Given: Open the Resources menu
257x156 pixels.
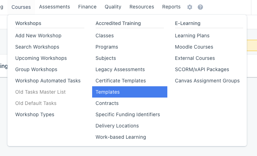Looking at the screenshot, I should [142, 7].
